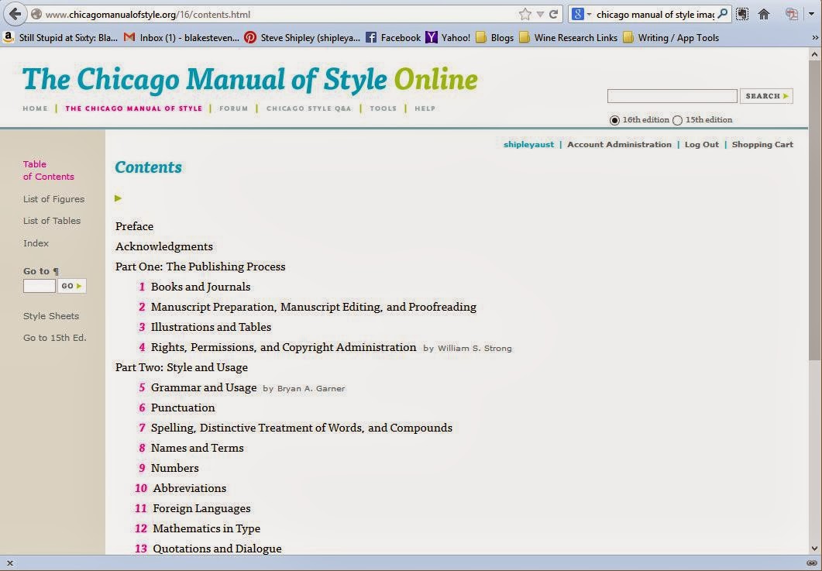Open Account Administration link

click(619, 144)
